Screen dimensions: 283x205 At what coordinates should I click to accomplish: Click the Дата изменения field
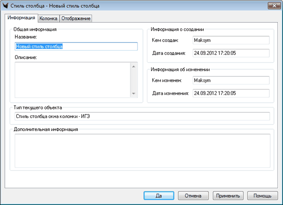click(230, 93)
